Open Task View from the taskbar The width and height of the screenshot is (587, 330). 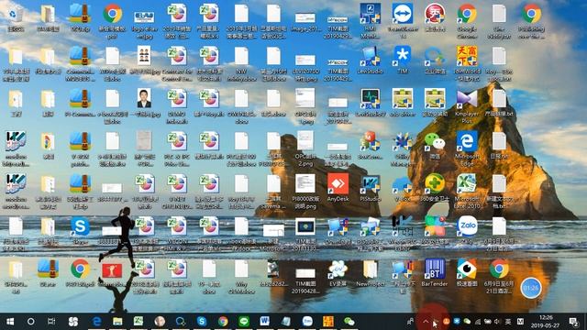coord(51,322)
